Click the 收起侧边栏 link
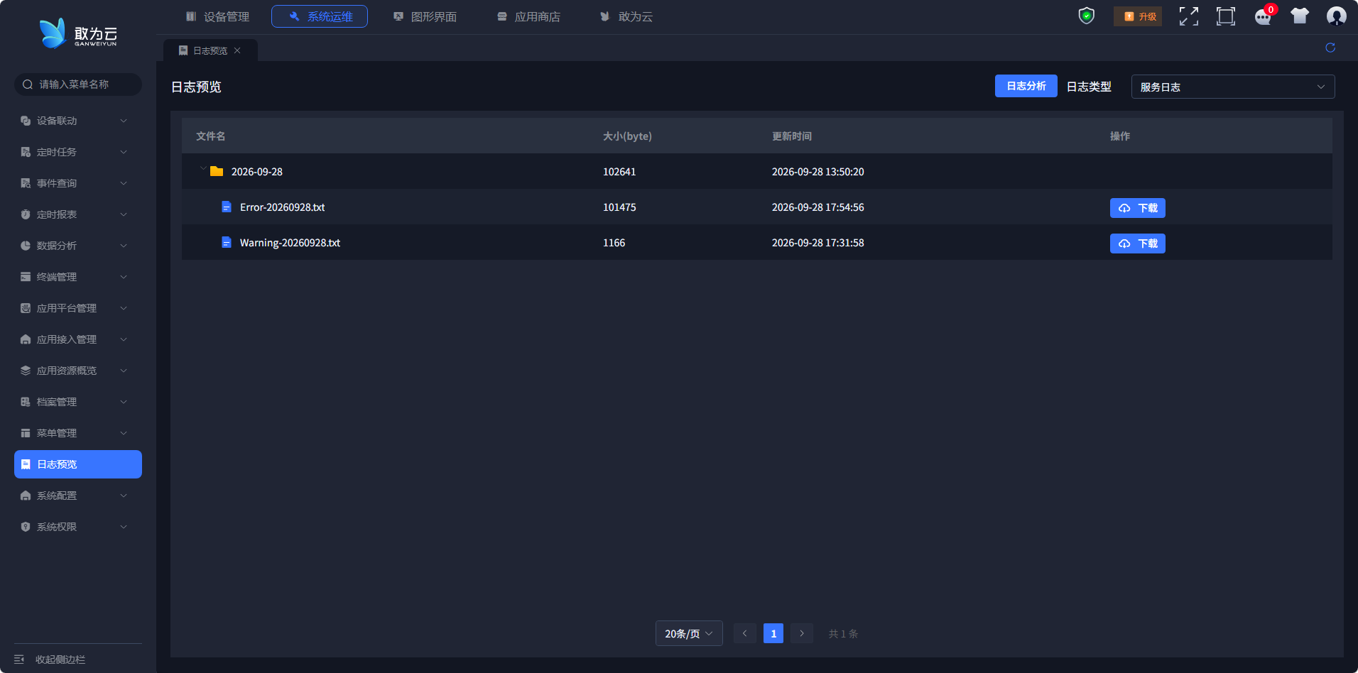 [x=60, y=660]
